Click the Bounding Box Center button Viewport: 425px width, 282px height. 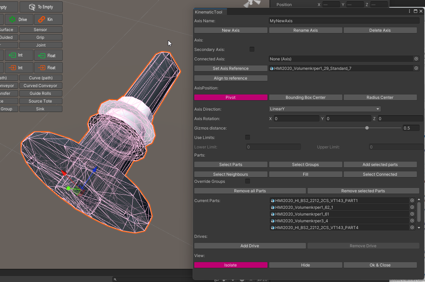tap(306, 97)
